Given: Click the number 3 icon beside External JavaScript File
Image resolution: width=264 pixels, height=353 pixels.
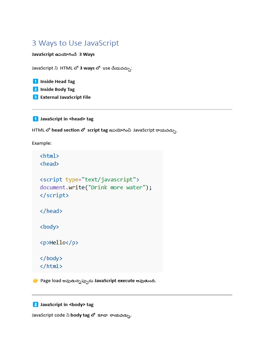Looking at the screenshot, I should 35,97.
